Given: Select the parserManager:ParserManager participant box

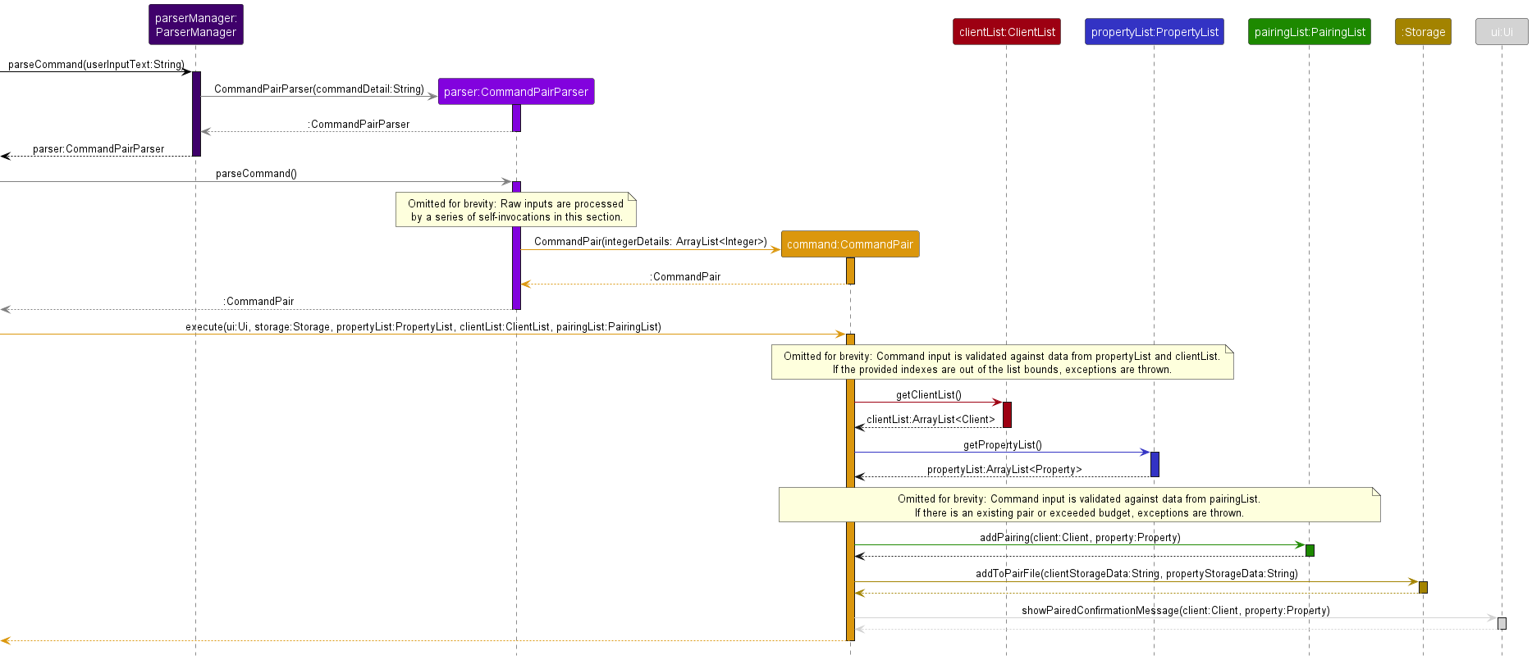Looking at the screenshot, I should point(195,25).
